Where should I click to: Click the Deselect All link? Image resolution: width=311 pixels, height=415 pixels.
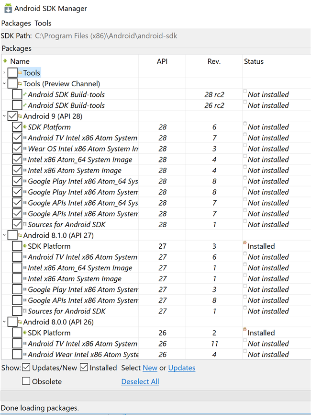pos(140,381)
